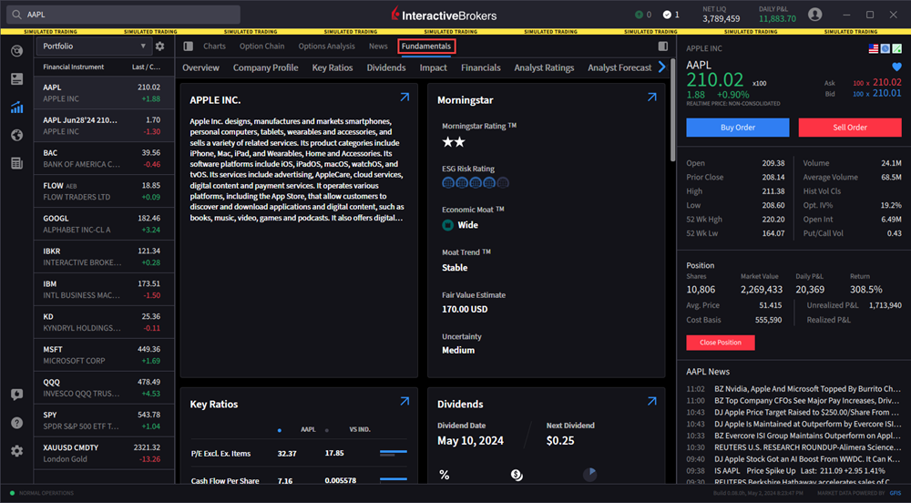This screenshot has width=911, height=503.
Task: Open the Analyst Forecast sub-tab
Action: pos(619,68)
